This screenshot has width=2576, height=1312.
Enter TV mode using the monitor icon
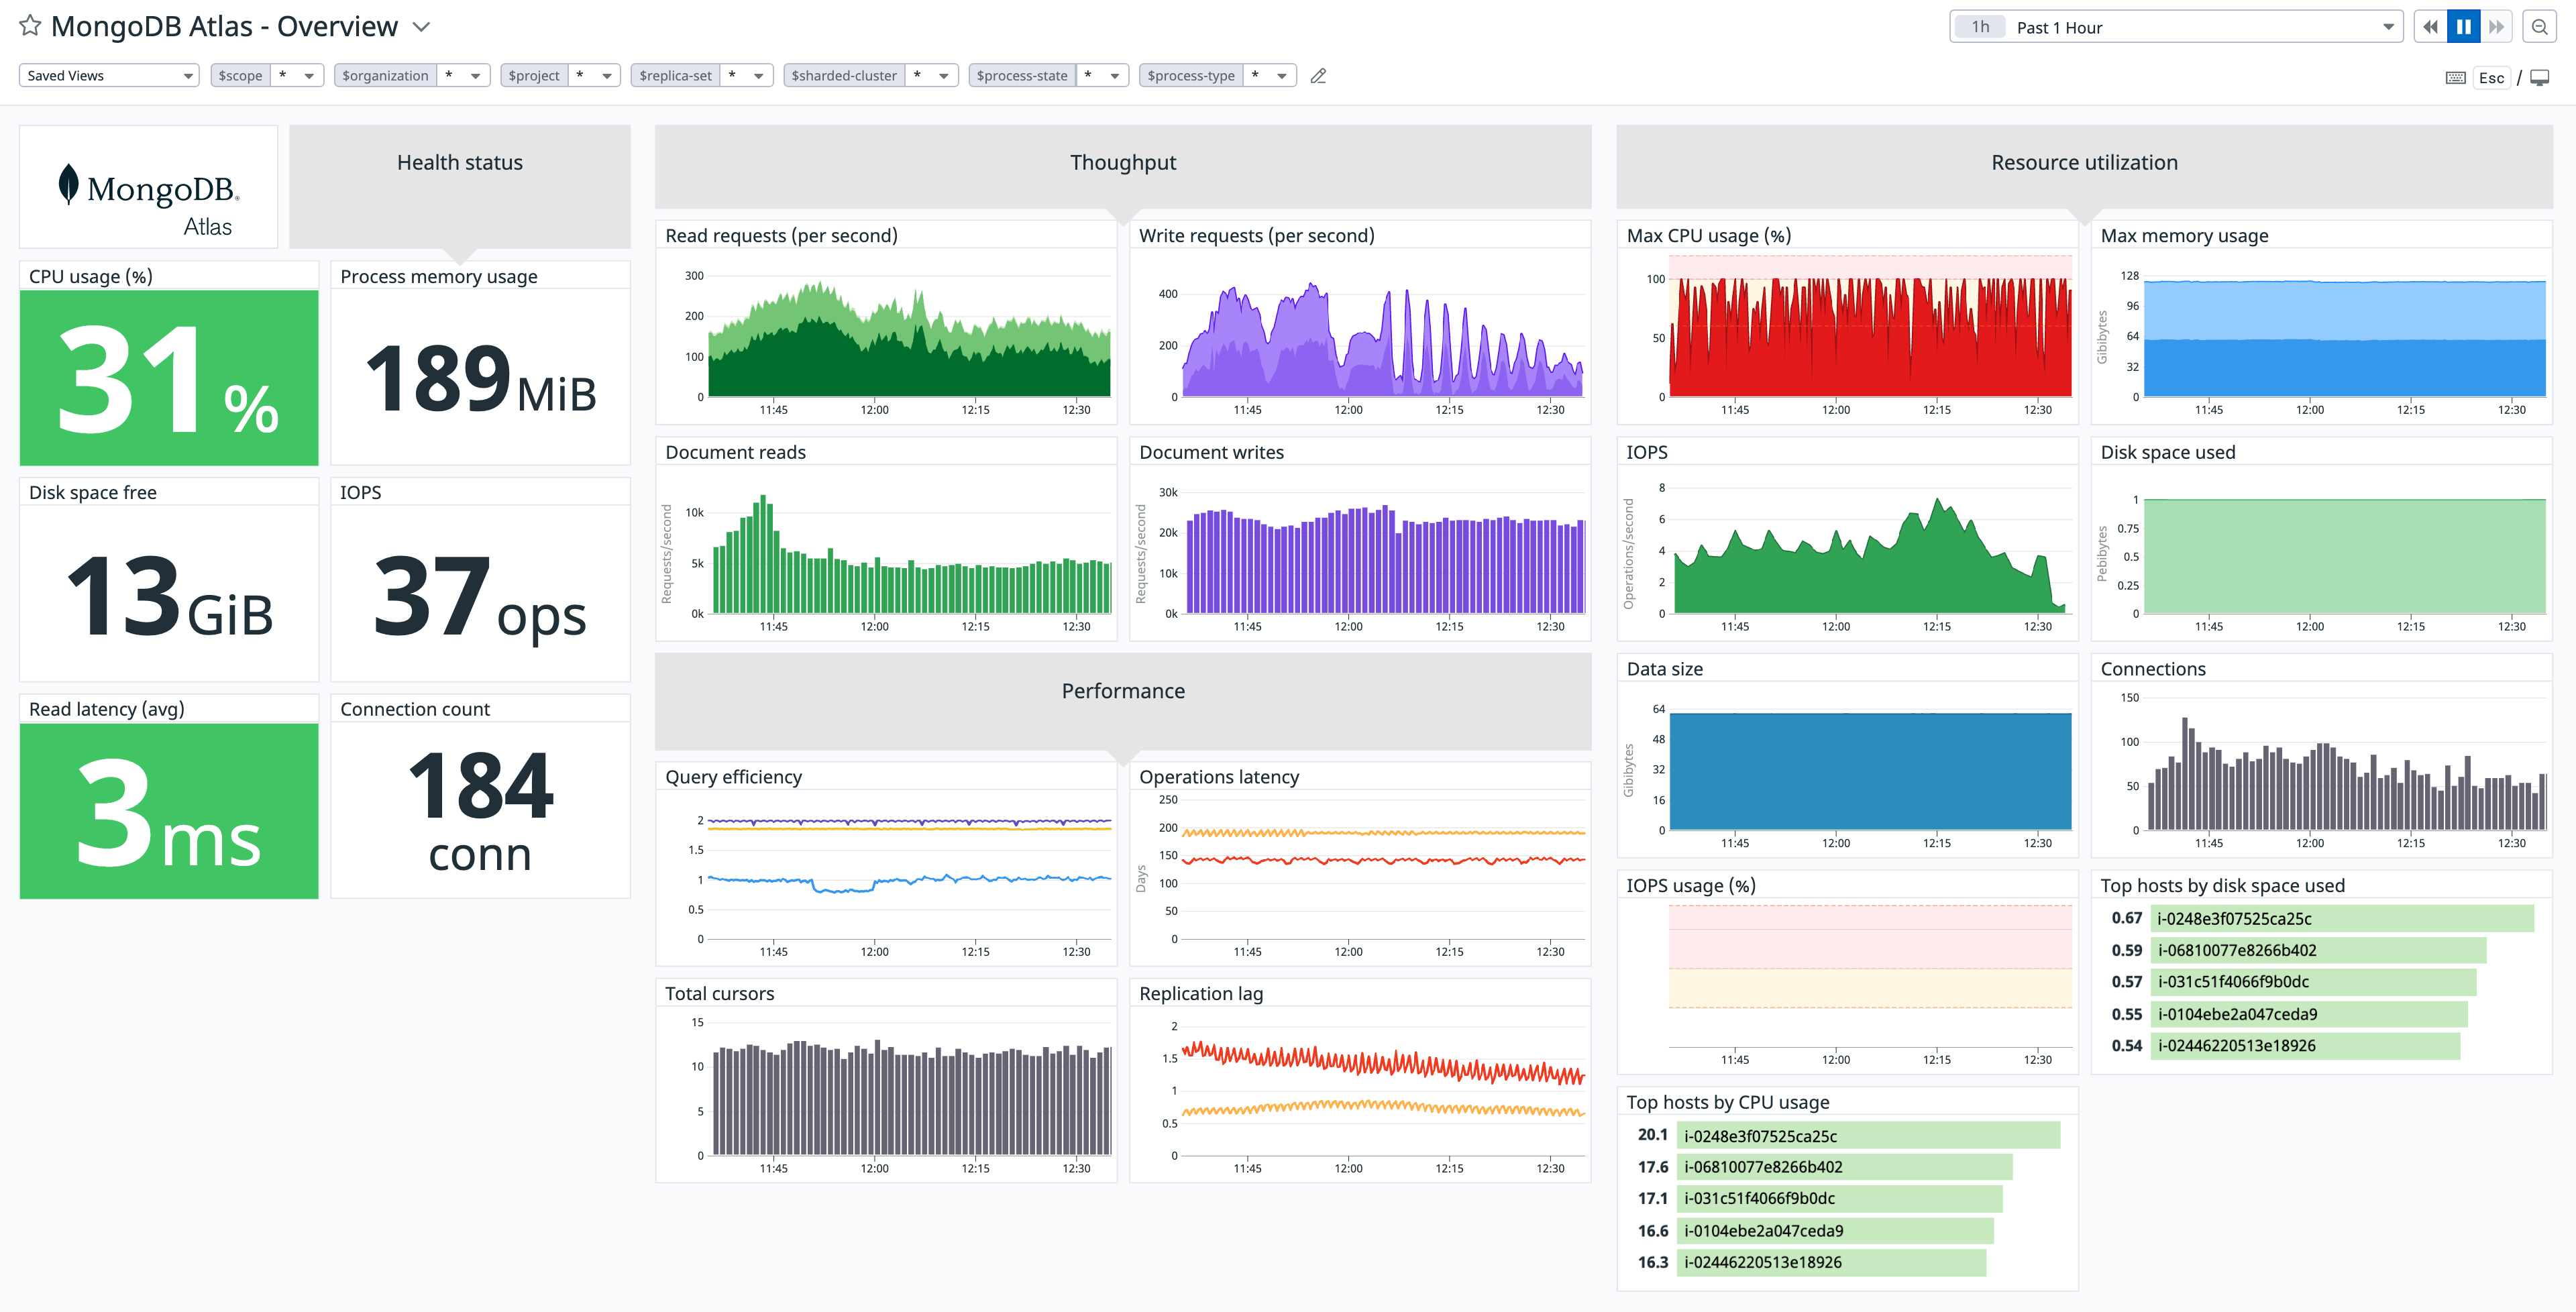coord(2540,76)
